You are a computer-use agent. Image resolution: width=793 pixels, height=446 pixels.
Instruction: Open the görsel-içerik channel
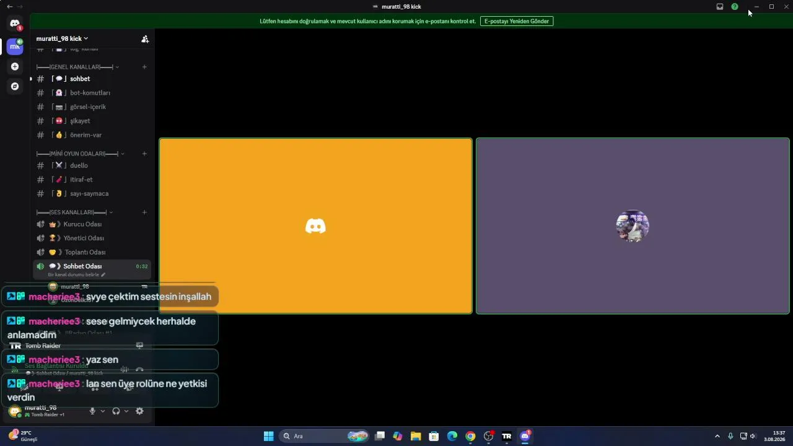coord(92,107)
